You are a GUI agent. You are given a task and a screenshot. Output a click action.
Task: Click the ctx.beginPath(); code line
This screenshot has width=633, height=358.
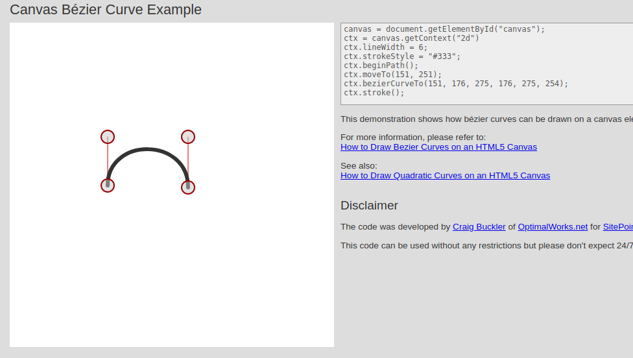381,66
